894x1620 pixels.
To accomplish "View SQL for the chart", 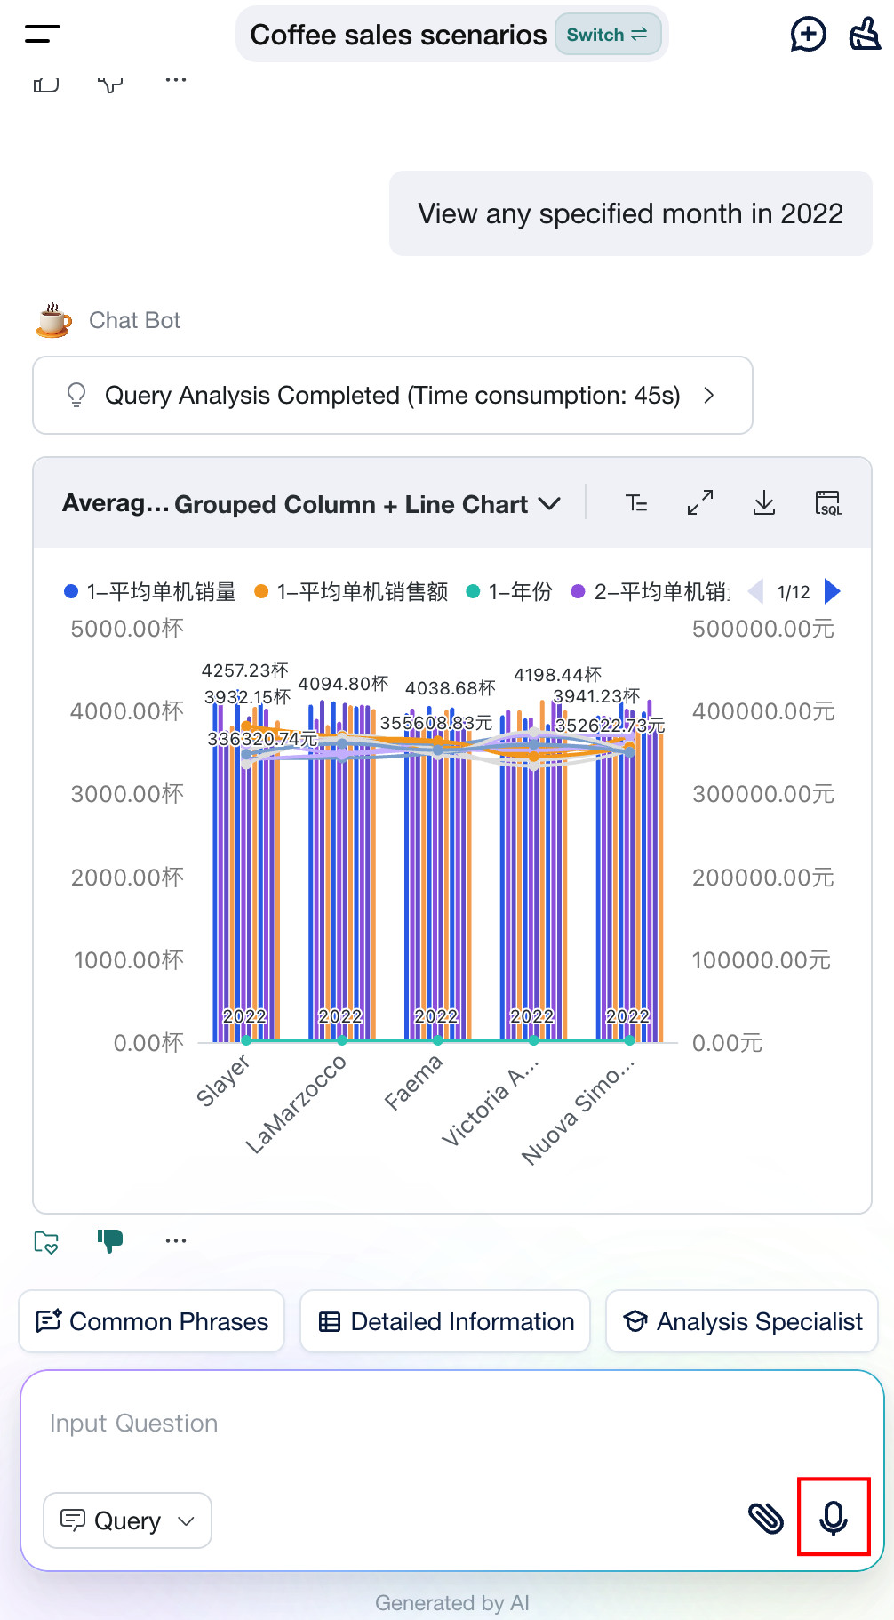I will pyautogui.click(x=828, y=503).
